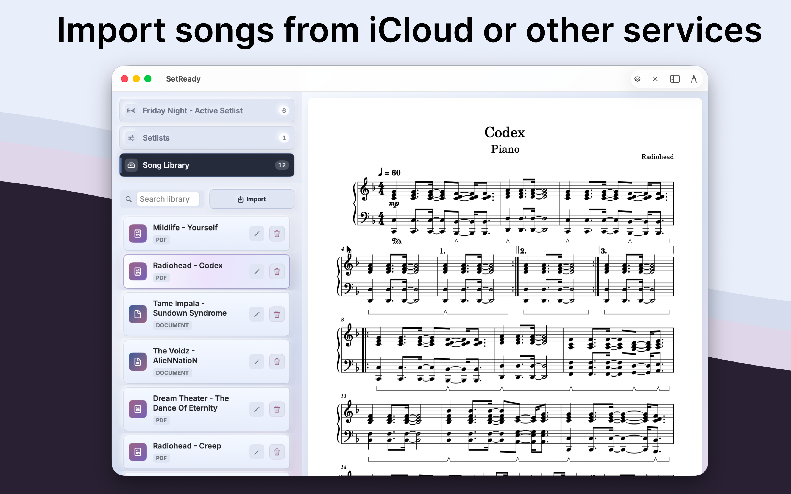
Task: Open the Radiohead - Creep title
Action: 187,446
